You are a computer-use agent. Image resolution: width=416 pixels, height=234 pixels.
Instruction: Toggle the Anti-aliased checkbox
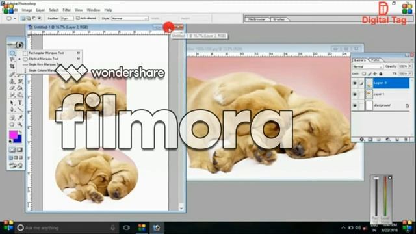78,18
